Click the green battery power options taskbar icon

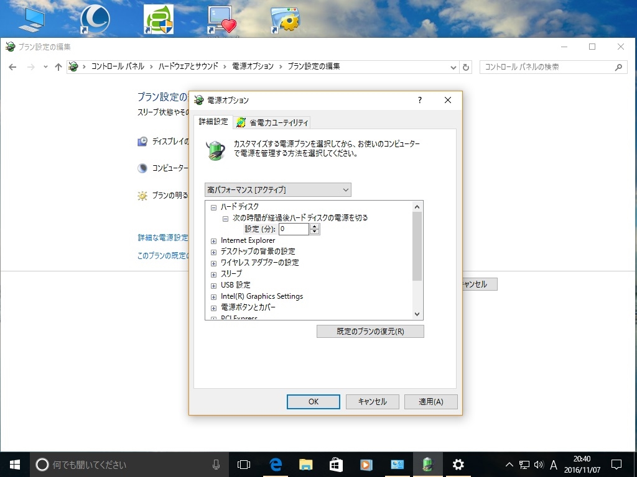tap(428, 465)
